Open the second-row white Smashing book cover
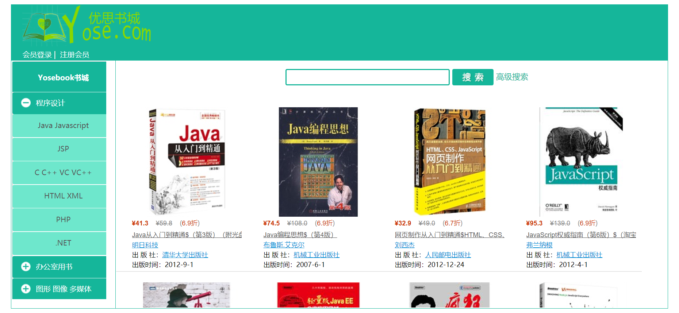679x313 pixels. click(579, 295)
